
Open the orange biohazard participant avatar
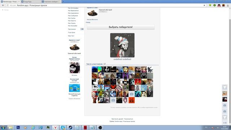[131, 100]
